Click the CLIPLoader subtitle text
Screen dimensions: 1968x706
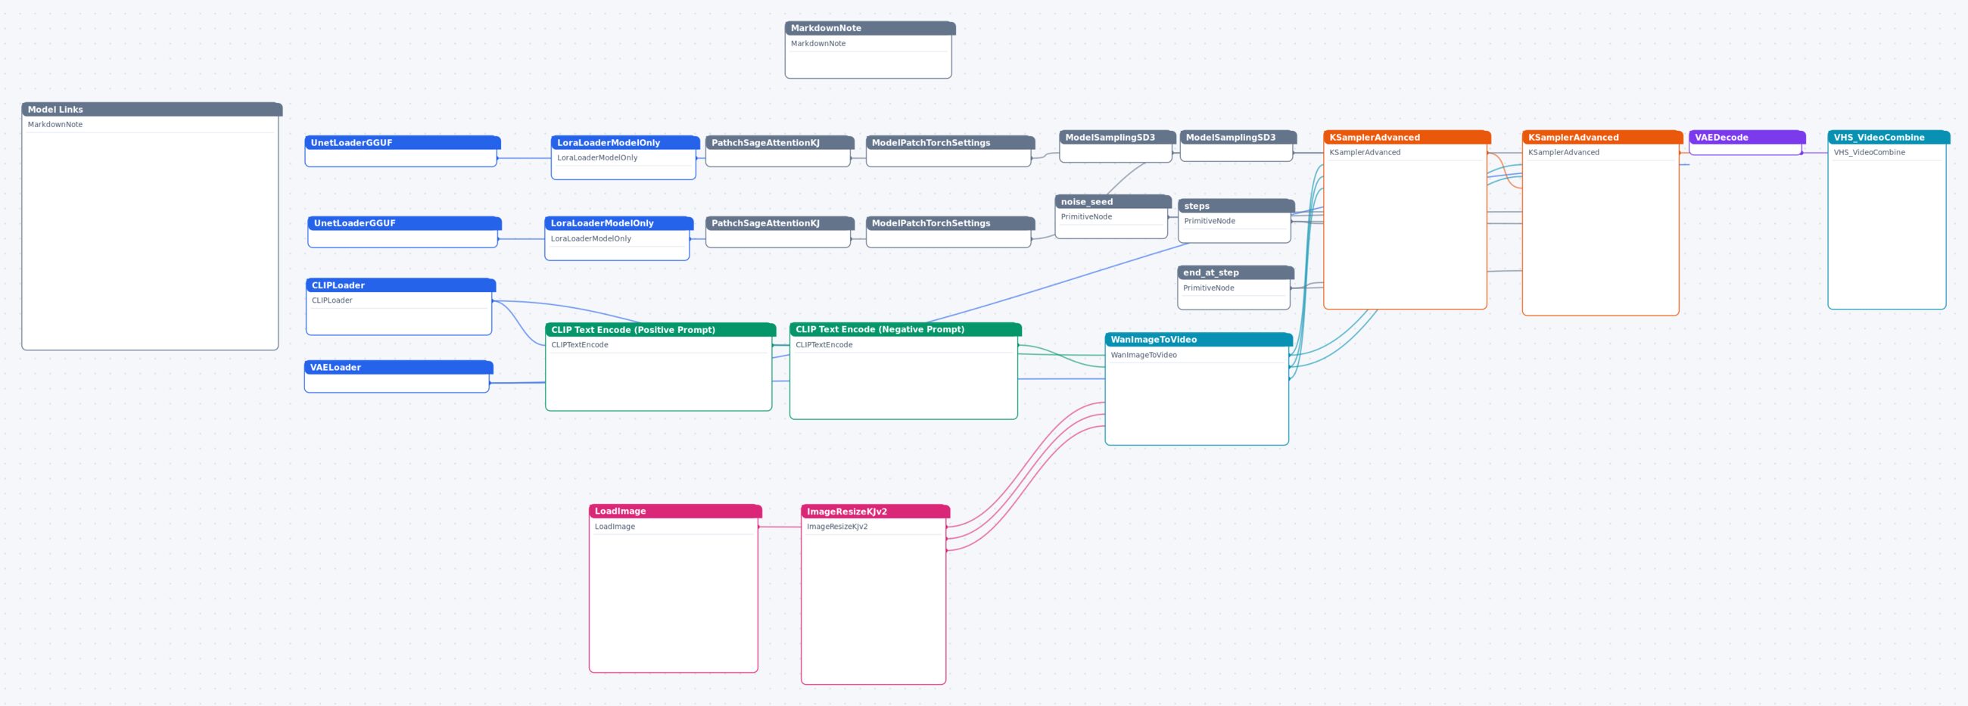tap(332, 300)
